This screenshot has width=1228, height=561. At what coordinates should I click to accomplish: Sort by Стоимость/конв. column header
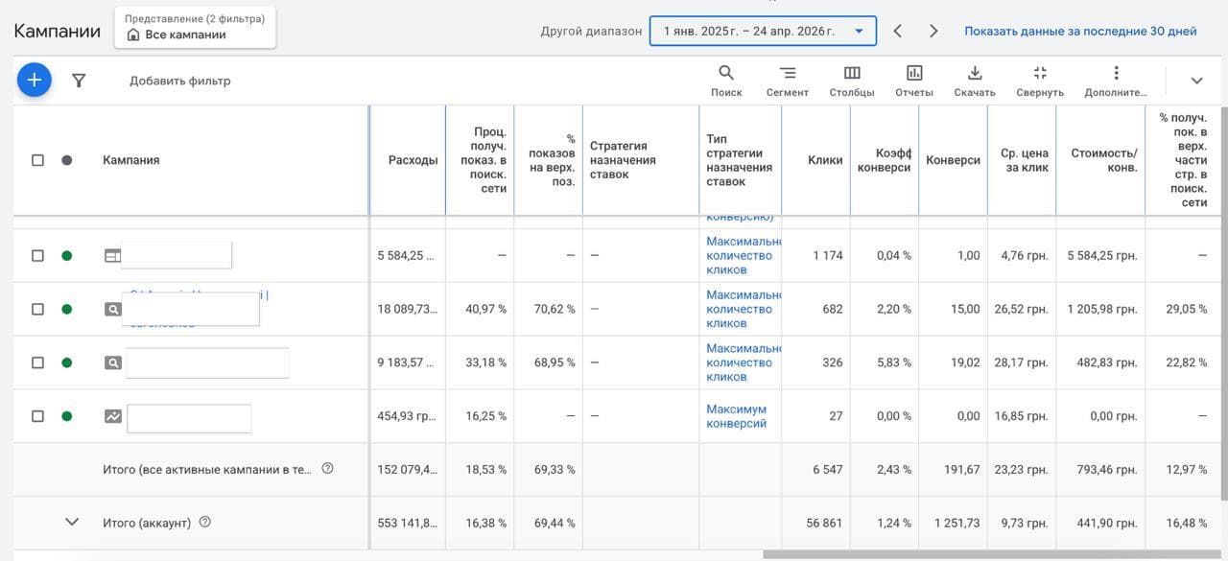click(1104, 160)
